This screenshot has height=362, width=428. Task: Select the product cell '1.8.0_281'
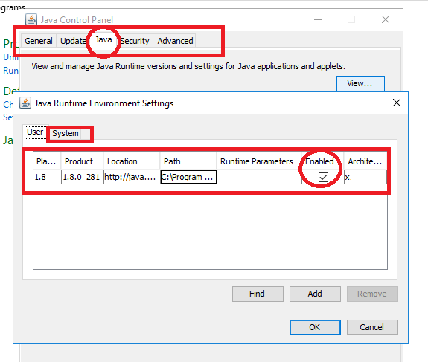pos(83,177)
